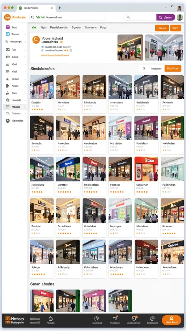
Task: Click the purple Sext sidebar icon
Action: (8, 27)
